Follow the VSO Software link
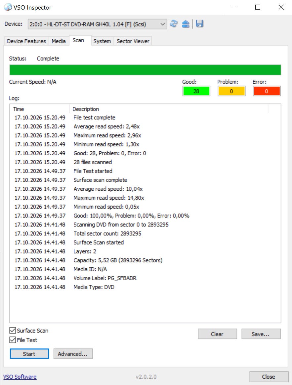The width and height of the screenshot is (292, 385). 20,377
